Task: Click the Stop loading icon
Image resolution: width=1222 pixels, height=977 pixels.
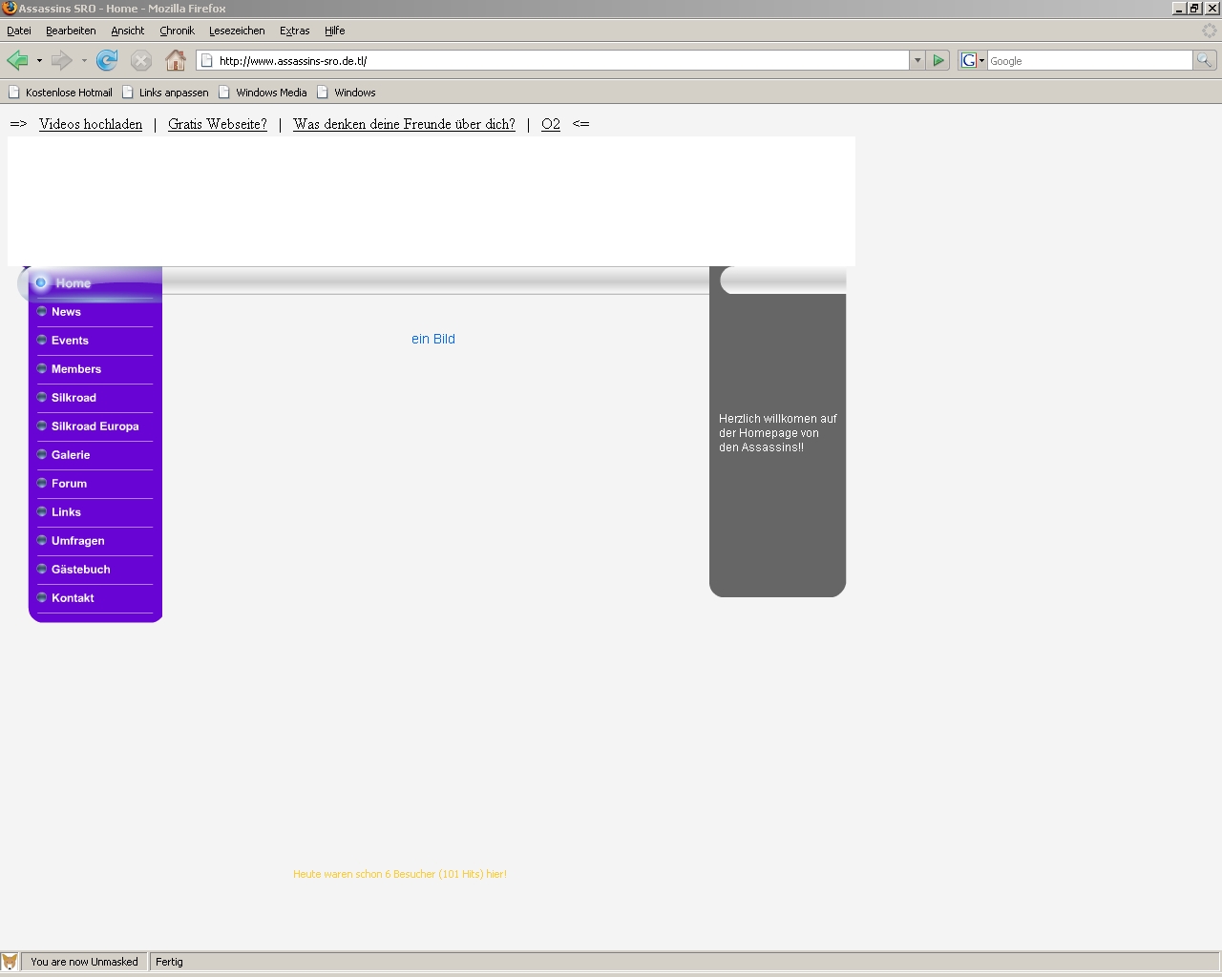Action: (141, 60)
